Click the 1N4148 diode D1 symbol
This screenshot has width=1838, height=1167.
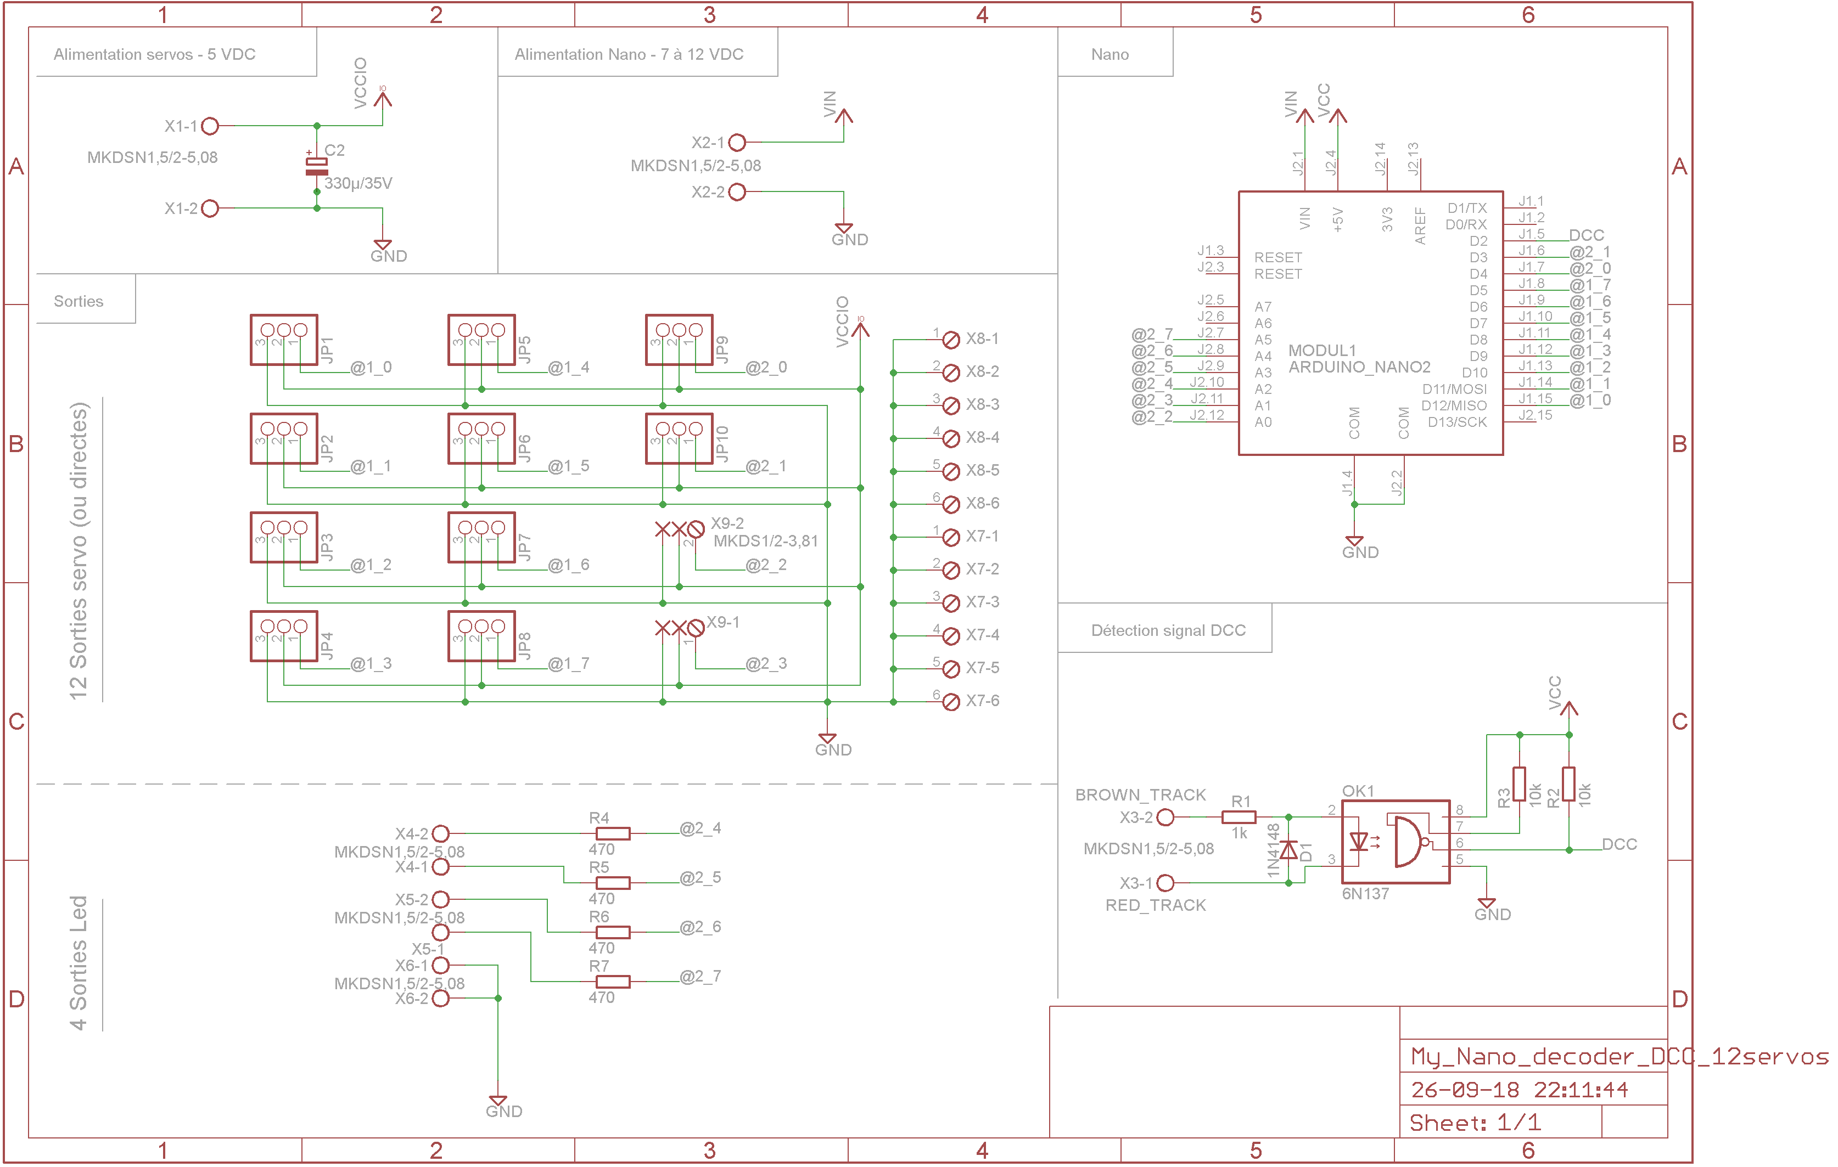[x=1288, y=850]
